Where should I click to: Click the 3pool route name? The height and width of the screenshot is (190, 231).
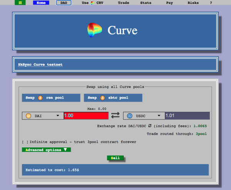(201, 134)
